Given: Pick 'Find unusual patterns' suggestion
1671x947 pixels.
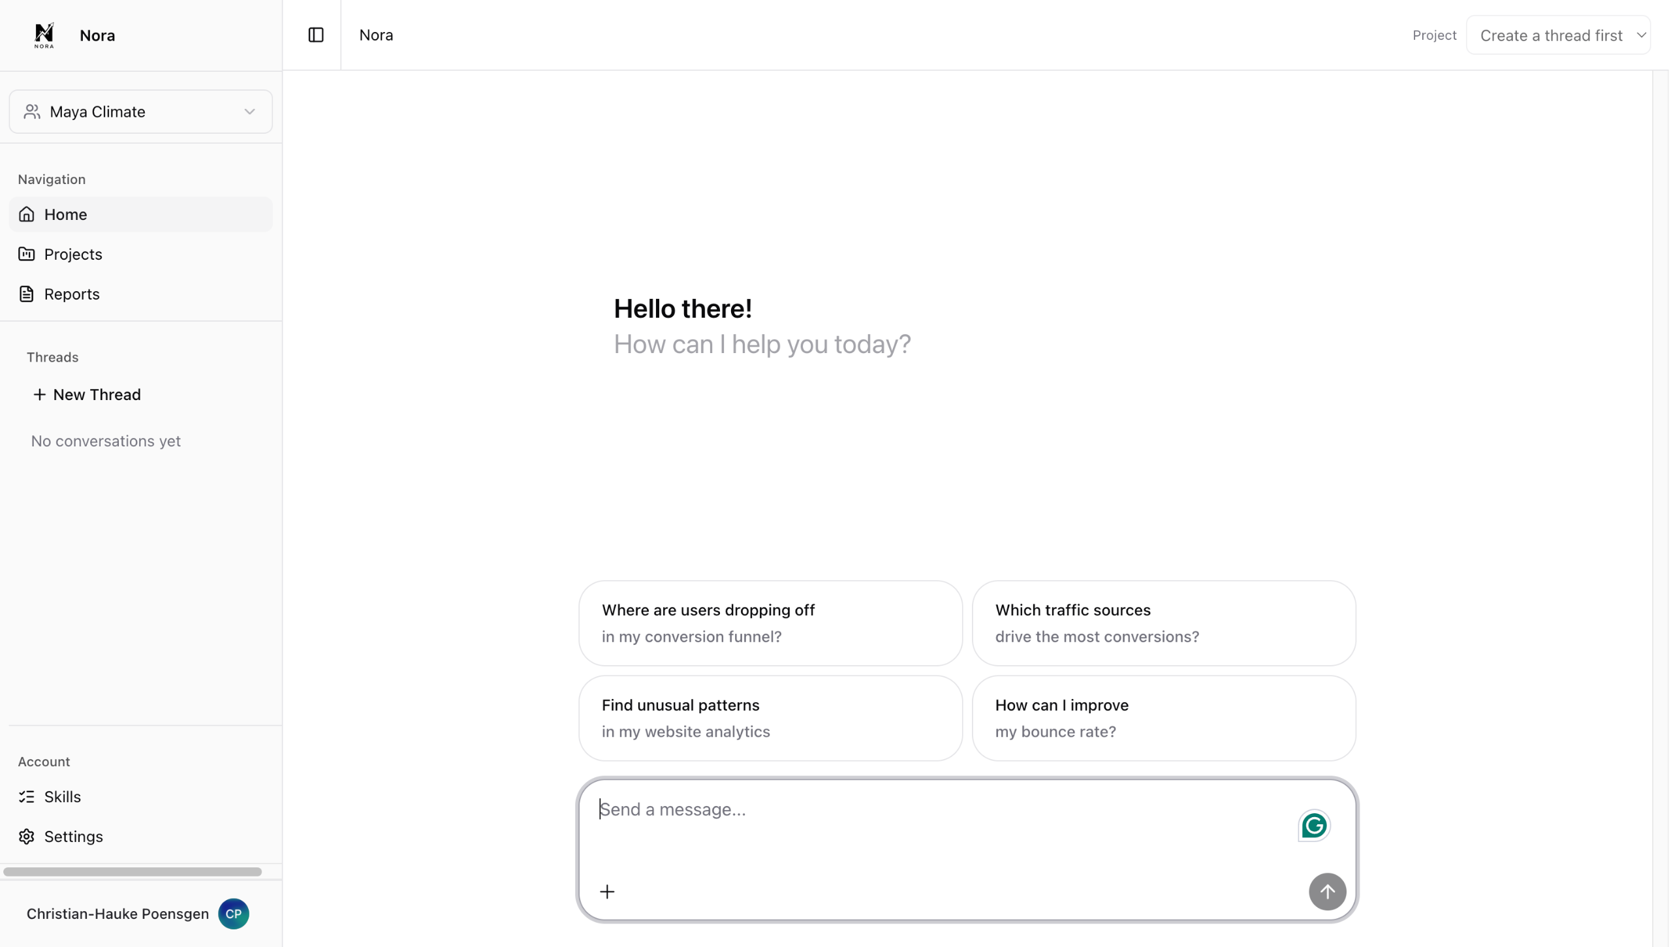Looking at the screenshot, I should pos(770,719).
